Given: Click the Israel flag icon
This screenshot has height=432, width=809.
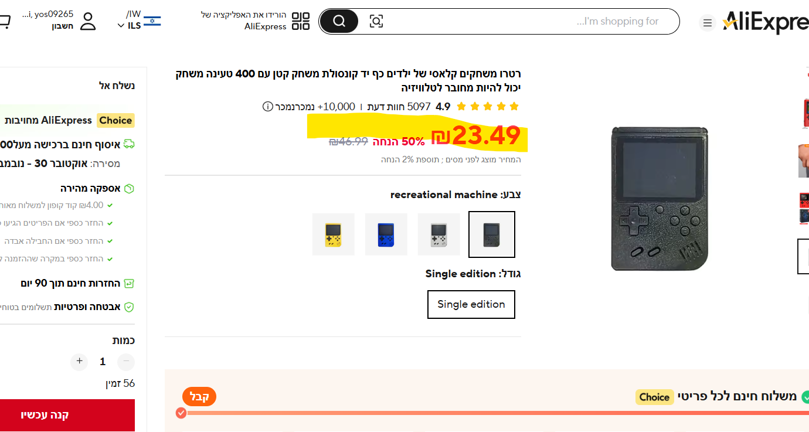Looking at the screenshot, I should [x=152, y=21].
